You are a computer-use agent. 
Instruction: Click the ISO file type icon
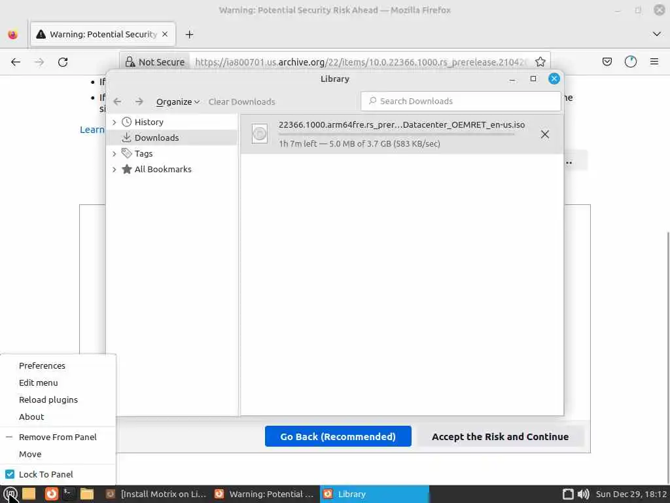pyautogui.click(x=259, y=134)
